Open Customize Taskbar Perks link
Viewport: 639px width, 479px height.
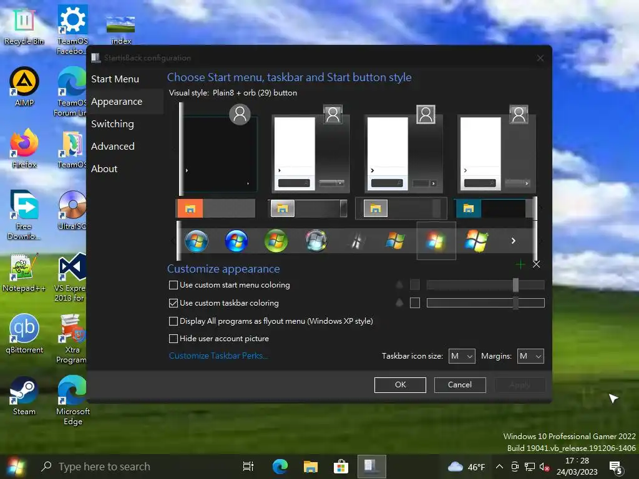click(x=218, y=356)
